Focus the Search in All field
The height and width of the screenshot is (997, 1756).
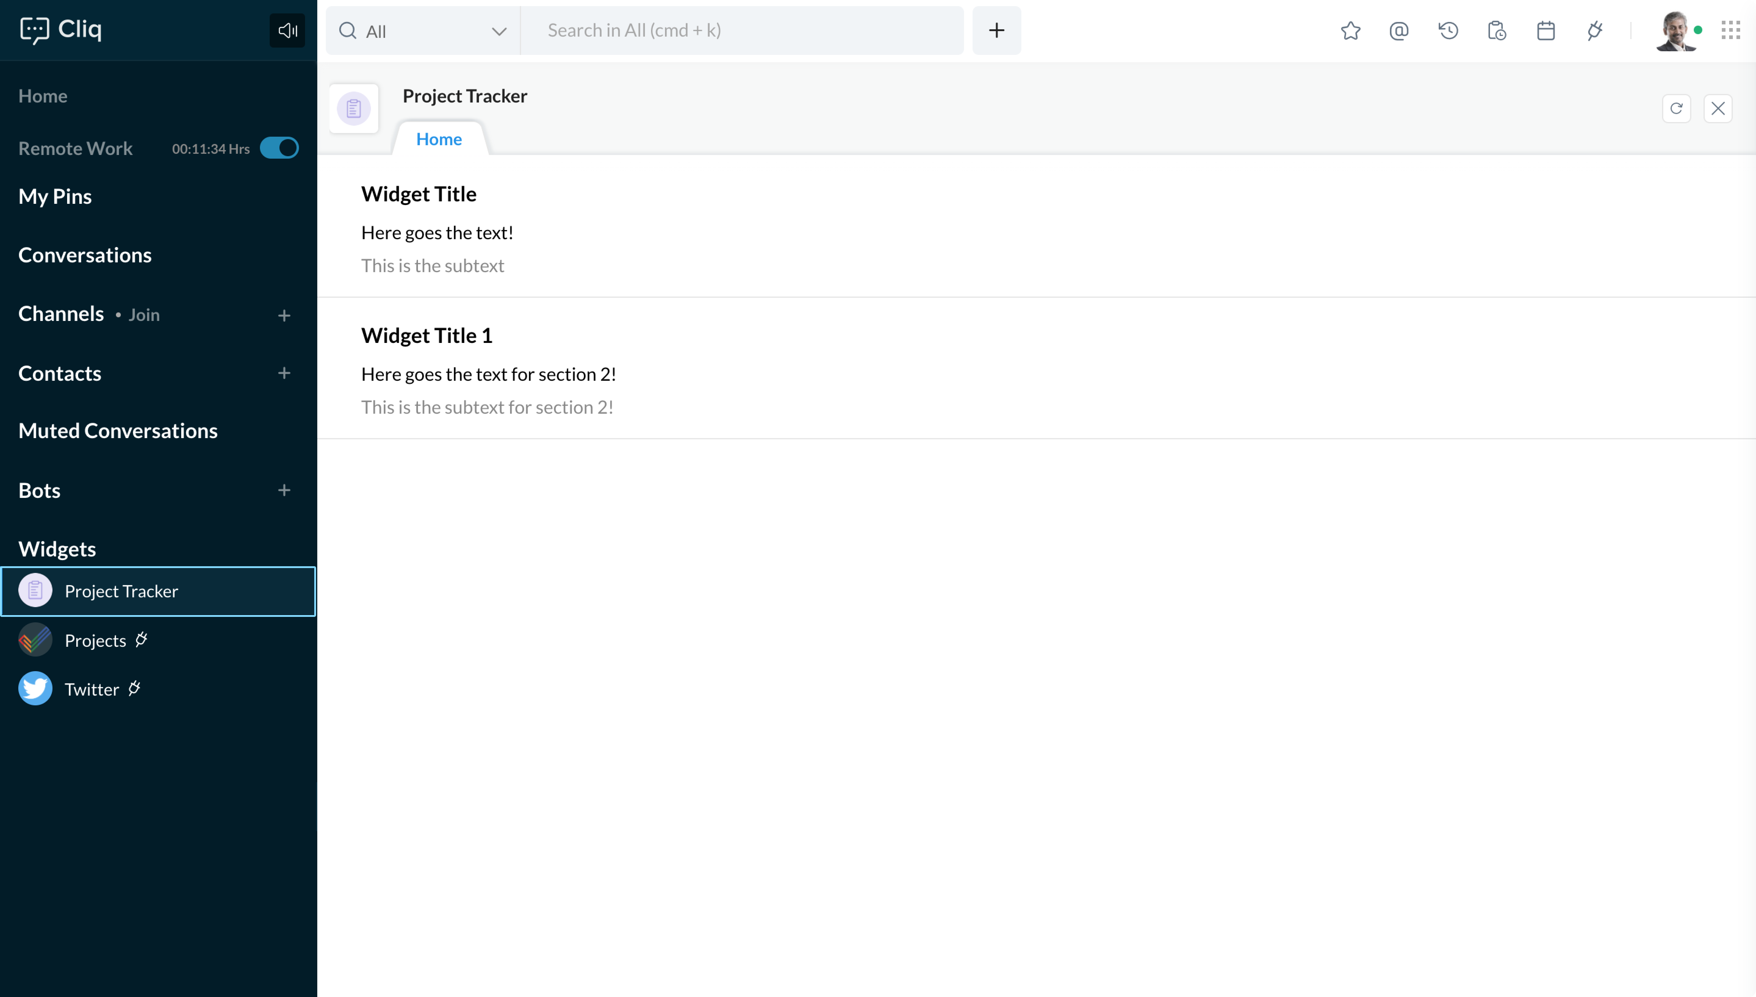tap(742, 30)
